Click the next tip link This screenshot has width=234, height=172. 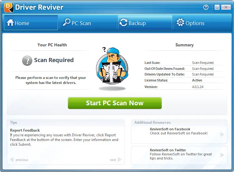(x=113, y=160)
